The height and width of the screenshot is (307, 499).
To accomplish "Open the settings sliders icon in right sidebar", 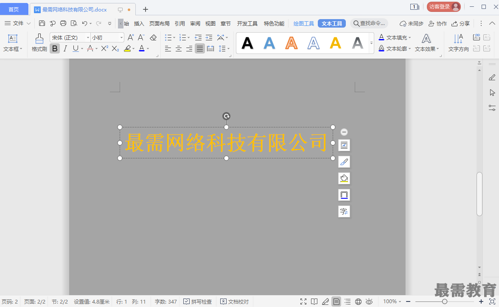I will point(492,108).
